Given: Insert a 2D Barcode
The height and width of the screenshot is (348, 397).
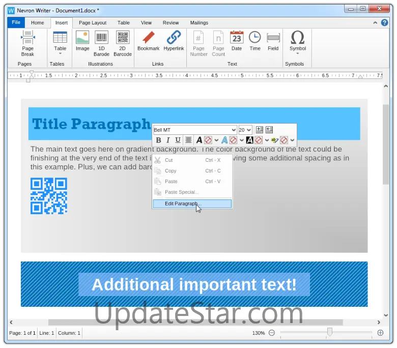Looking at the screenshot, I should [x=123, y=43].
